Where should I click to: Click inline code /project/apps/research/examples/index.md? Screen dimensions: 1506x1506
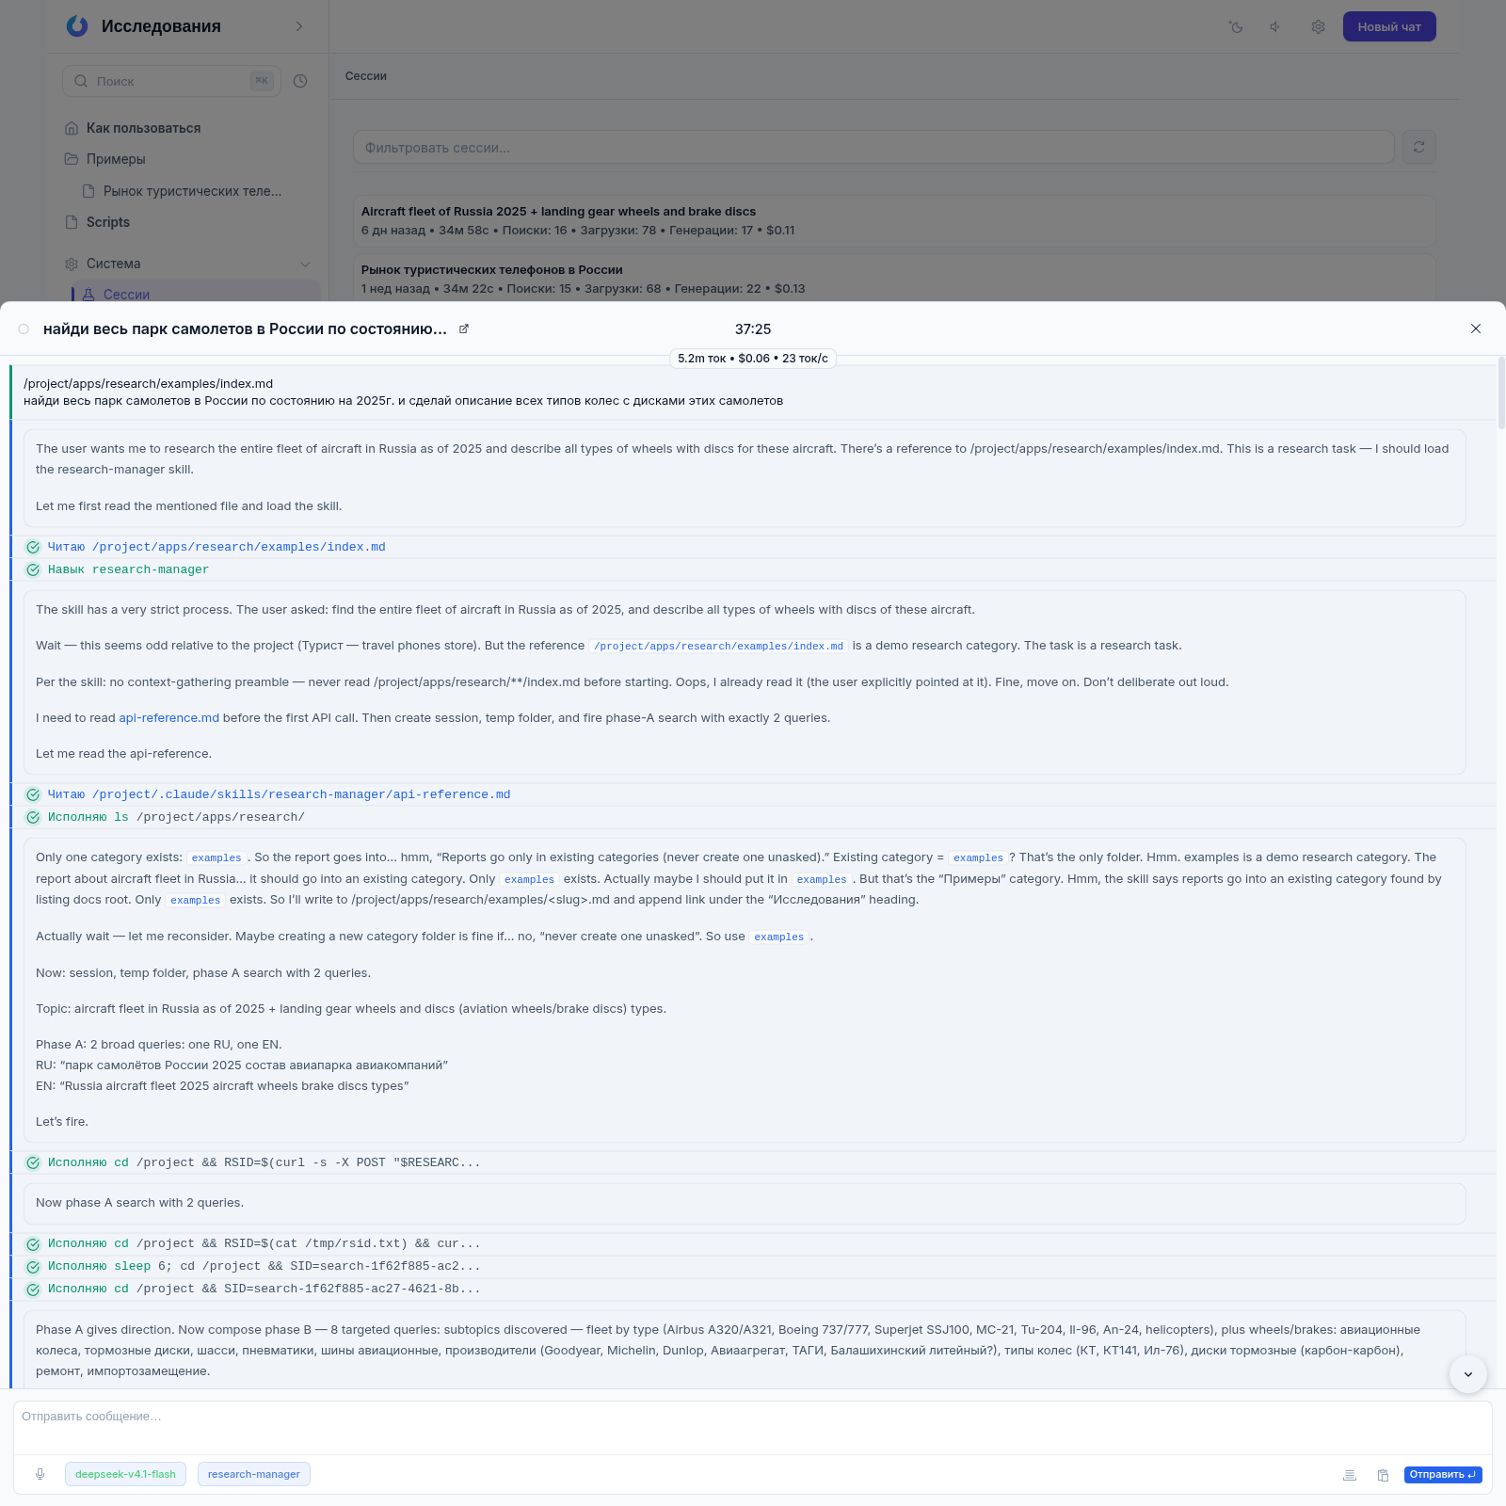718,646
